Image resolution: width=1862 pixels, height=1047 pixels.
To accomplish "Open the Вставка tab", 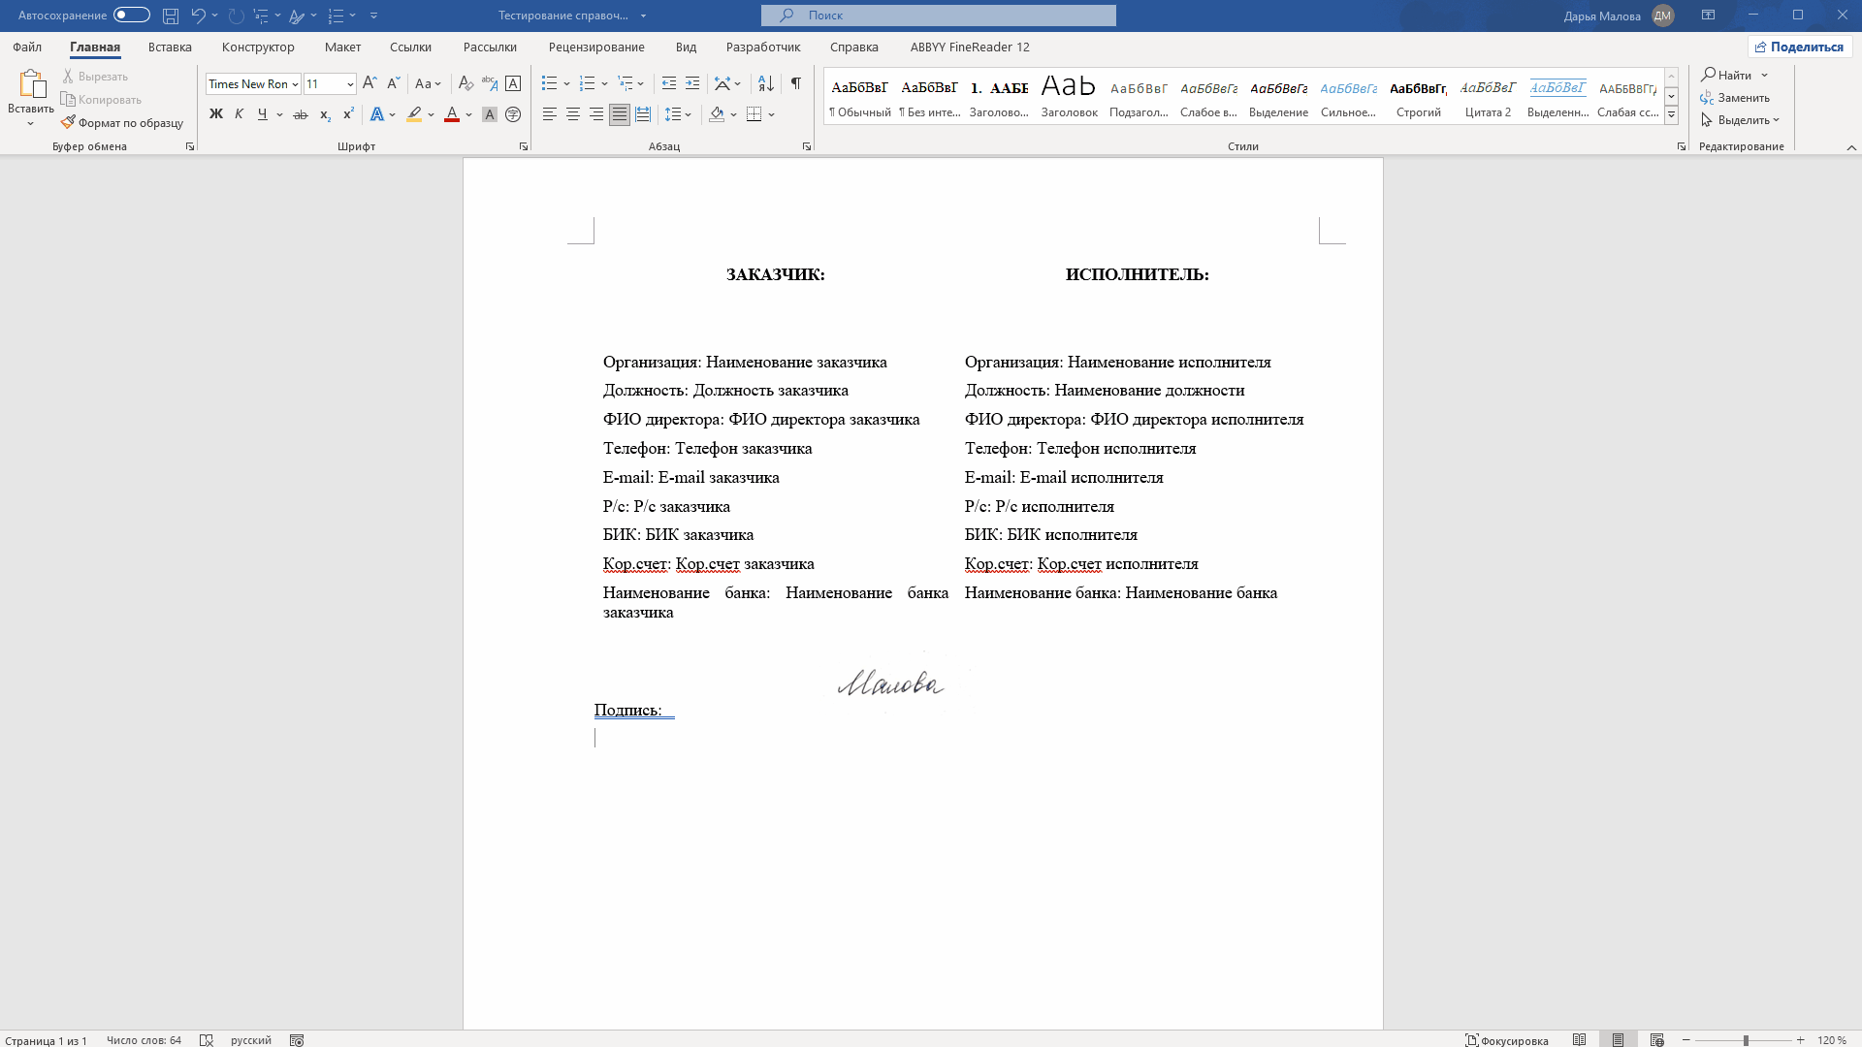I will coord(170,47).
